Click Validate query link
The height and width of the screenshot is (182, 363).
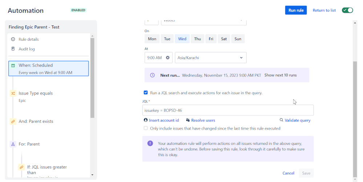[x=298, y=120]
